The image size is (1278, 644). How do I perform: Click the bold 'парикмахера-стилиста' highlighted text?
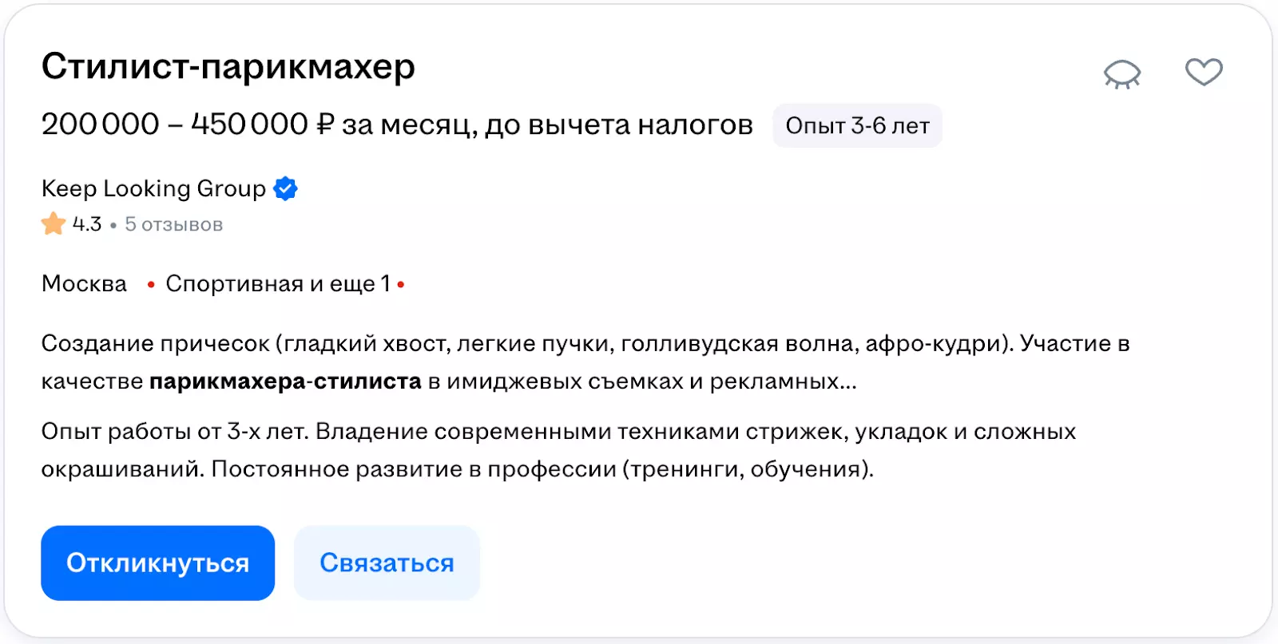(285, 381)
